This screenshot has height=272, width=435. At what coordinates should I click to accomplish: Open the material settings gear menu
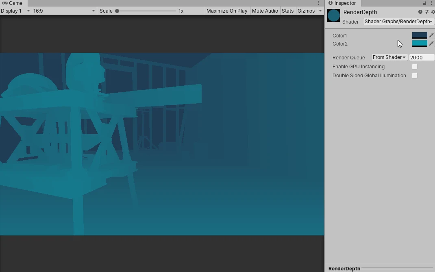tap(433, 12)
